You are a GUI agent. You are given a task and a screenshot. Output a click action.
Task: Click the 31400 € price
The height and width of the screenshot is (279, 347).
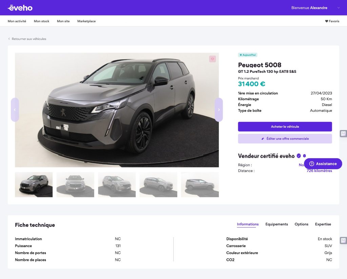(251, 84)
